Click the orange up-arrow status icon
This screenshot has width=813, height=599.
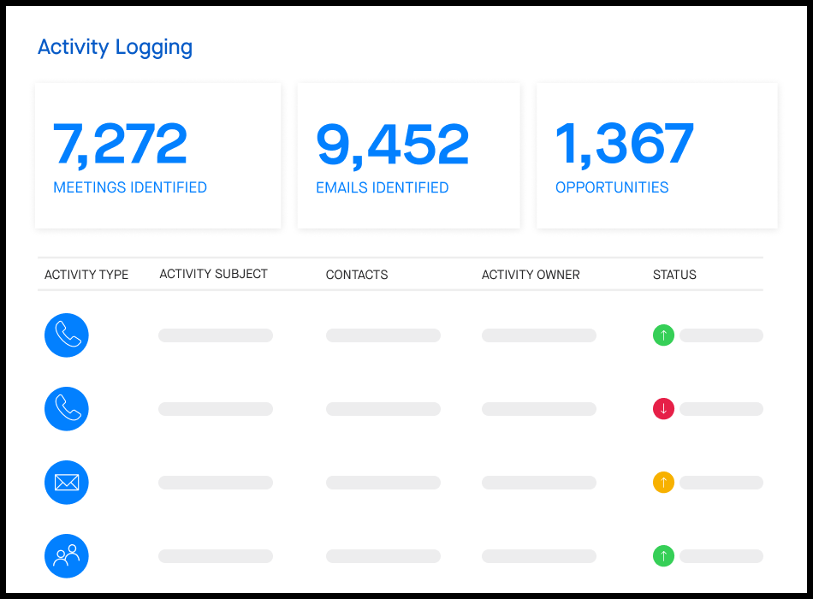tap(663, 483)
